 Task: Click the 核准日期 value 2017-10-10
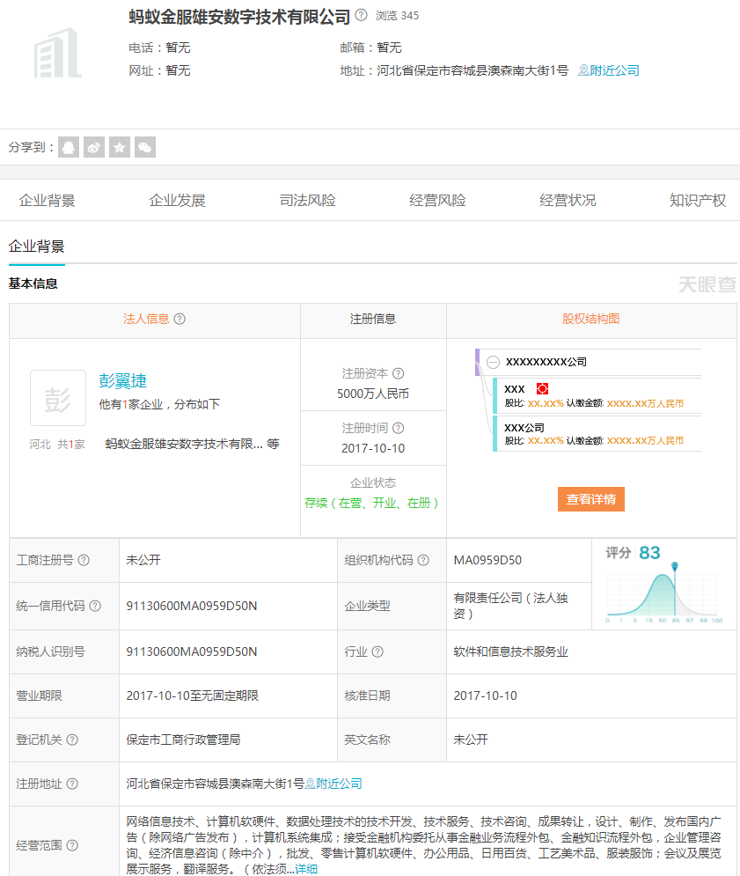486,696
